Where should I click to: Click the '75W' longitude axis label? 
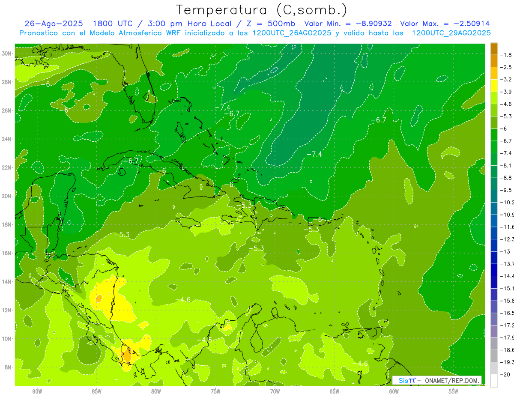pyautogui.click(x=215, y=391)
